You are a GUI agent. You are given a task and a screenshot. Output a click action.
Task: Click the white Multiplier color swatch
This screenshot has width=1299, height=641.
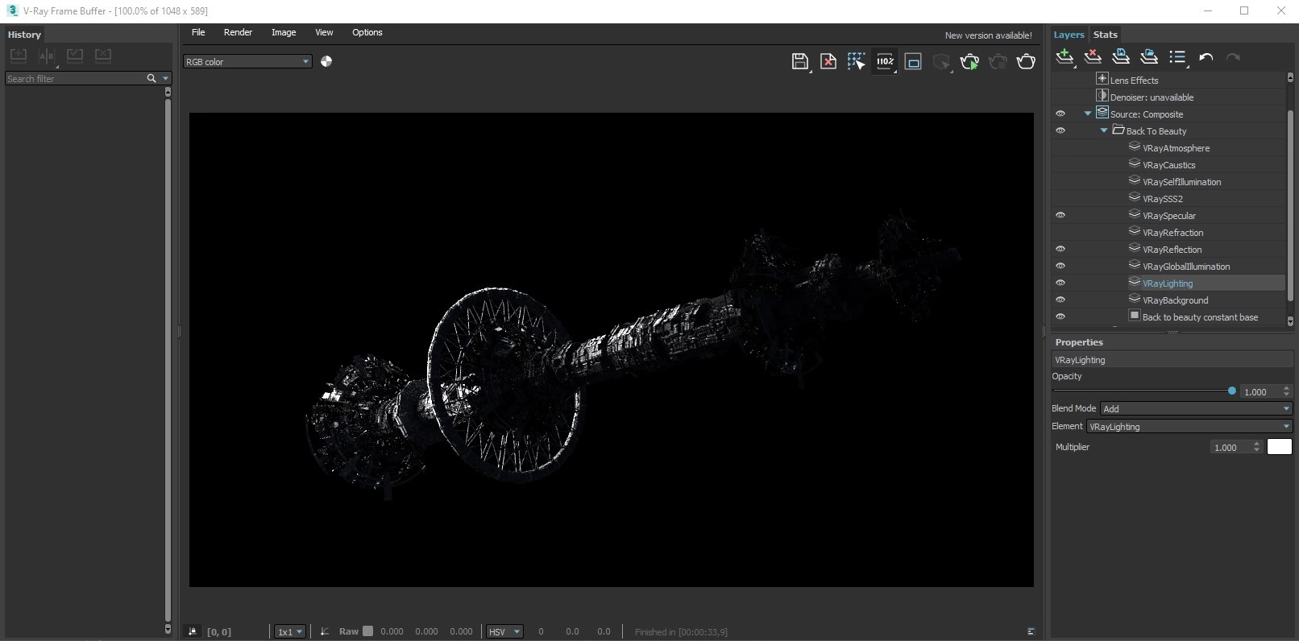1279,447
